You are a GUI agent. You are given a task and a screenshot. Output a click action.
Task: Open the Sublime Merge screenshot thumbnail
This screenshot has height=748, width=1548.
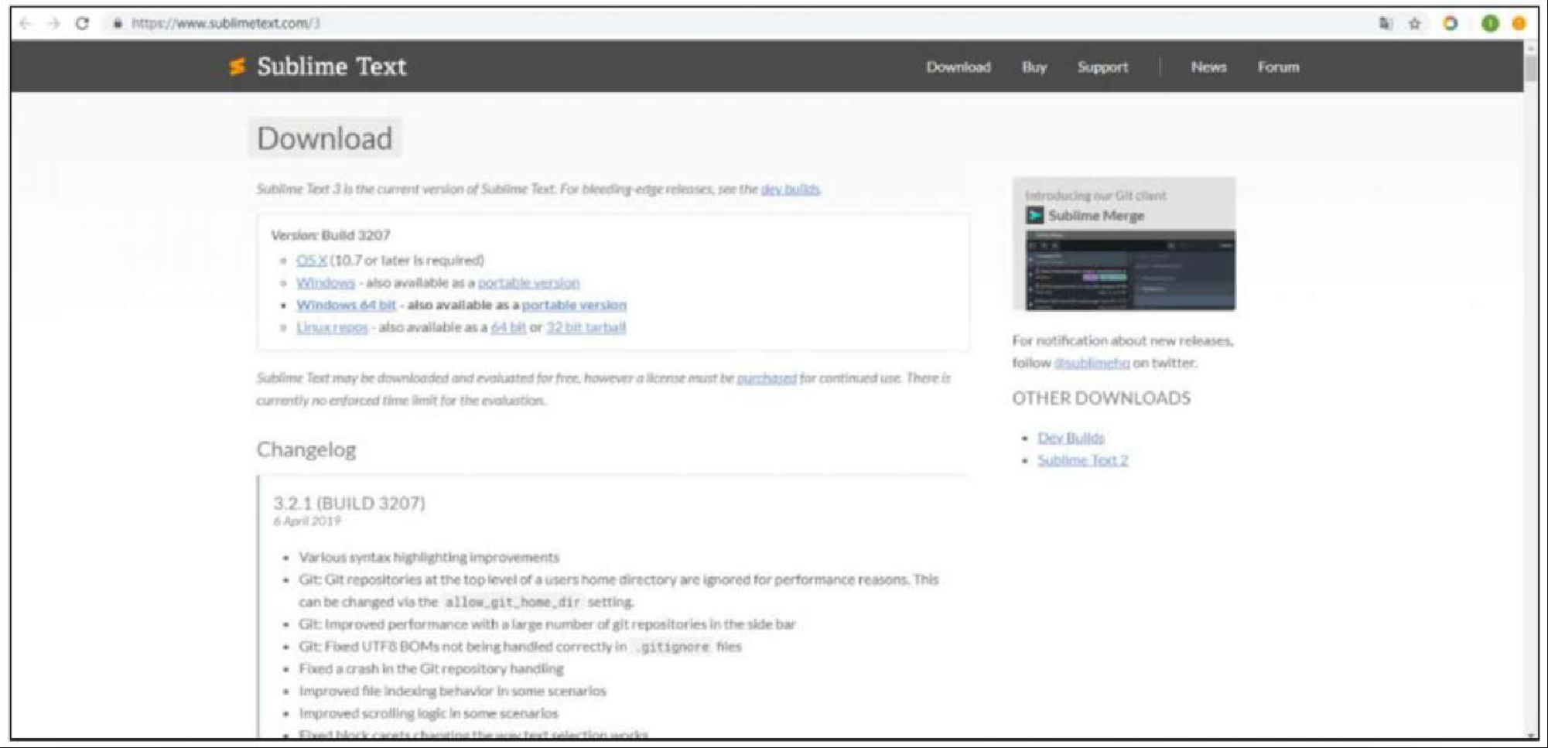tap(1129, 270)
